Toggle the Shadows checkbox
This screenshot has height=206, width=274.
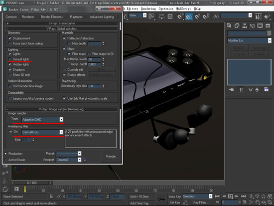click(x=10, y=69)
